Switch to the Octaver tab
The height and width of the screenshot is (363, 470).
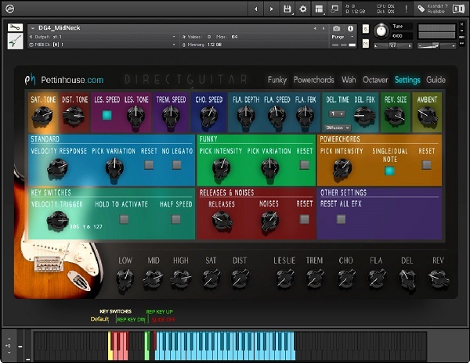click(375, 80)
